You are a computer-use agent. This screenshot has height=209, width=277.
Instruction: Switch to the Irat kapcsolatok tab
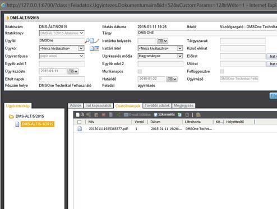pos(98,105)
